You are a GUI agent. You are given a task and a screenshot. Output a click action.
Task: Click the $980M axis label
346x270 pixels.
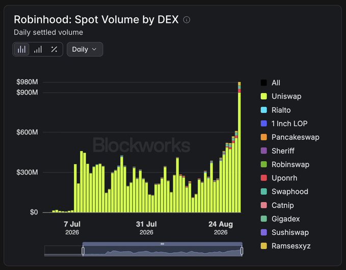pyautogui.click(x=27, y=82)
